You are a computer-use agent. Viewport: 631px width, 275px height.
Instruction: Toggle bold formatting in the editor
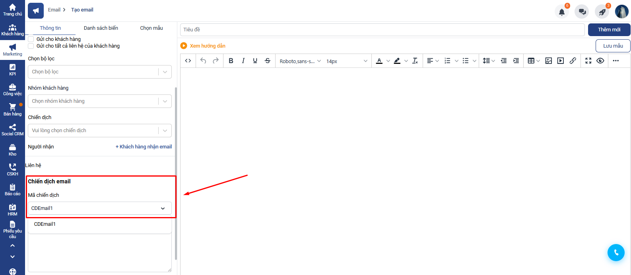click(x=231, y=61)
